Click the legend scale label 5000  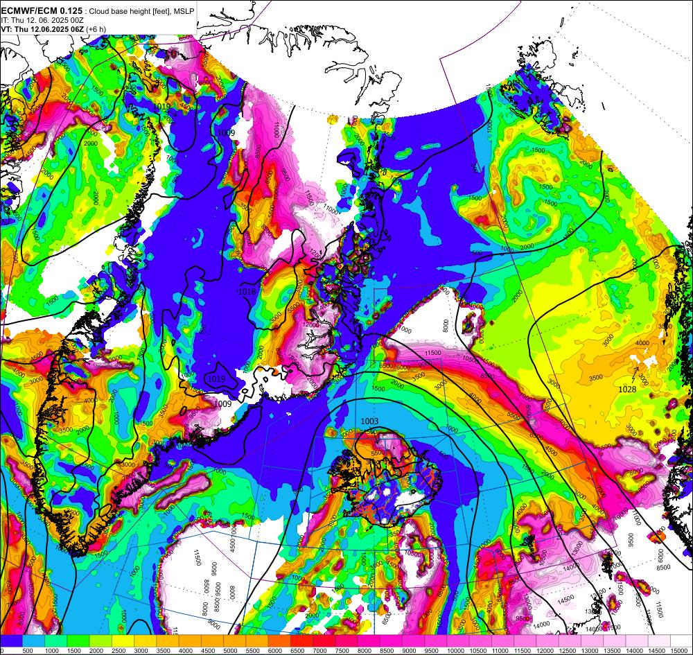tap(231, 650)
